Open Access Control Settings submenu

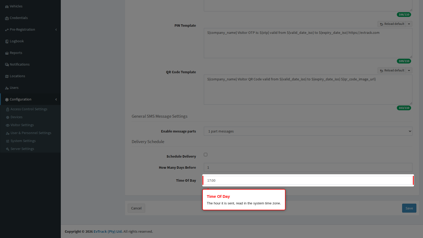tap(30, 109)
